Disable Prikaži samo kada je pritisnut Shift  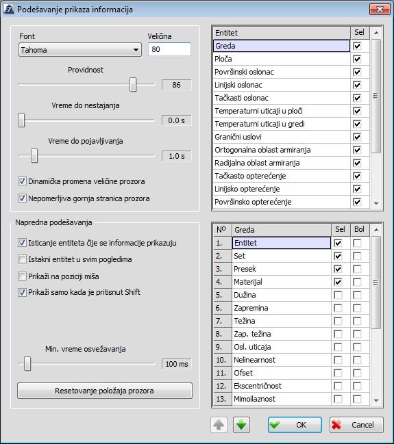coord(22,292)
